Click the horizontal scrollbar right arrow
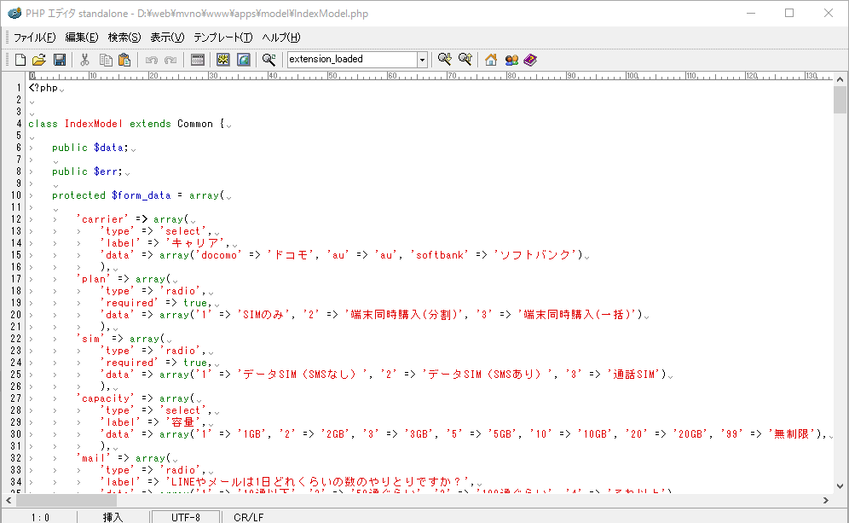 coord(826,500)
